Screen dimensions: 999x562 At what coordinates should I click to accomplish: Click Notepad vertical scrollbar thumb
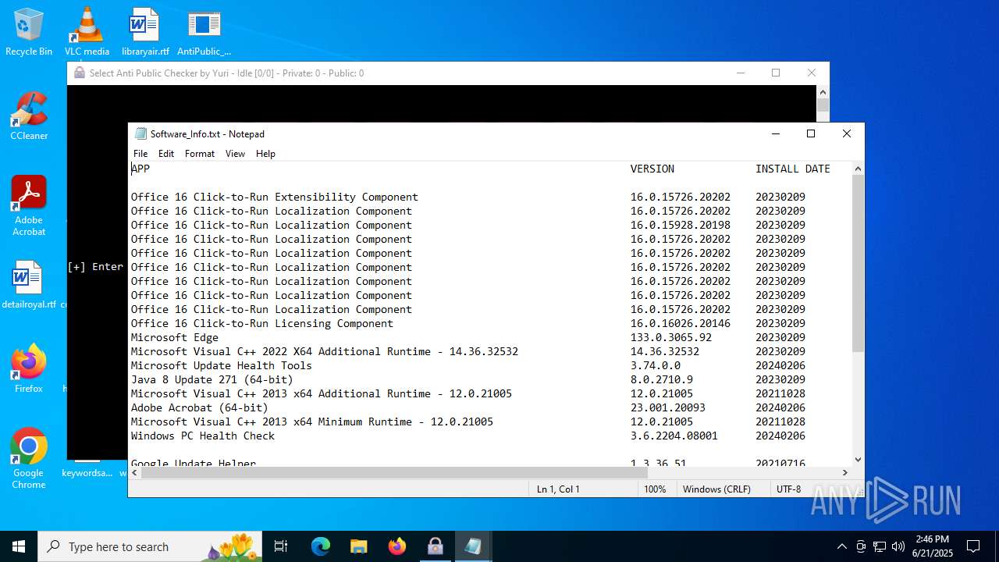coord(858,262)
